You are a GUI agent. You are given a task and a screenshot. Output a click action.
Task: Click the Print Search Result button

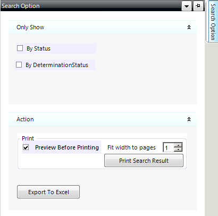(144, 161)
